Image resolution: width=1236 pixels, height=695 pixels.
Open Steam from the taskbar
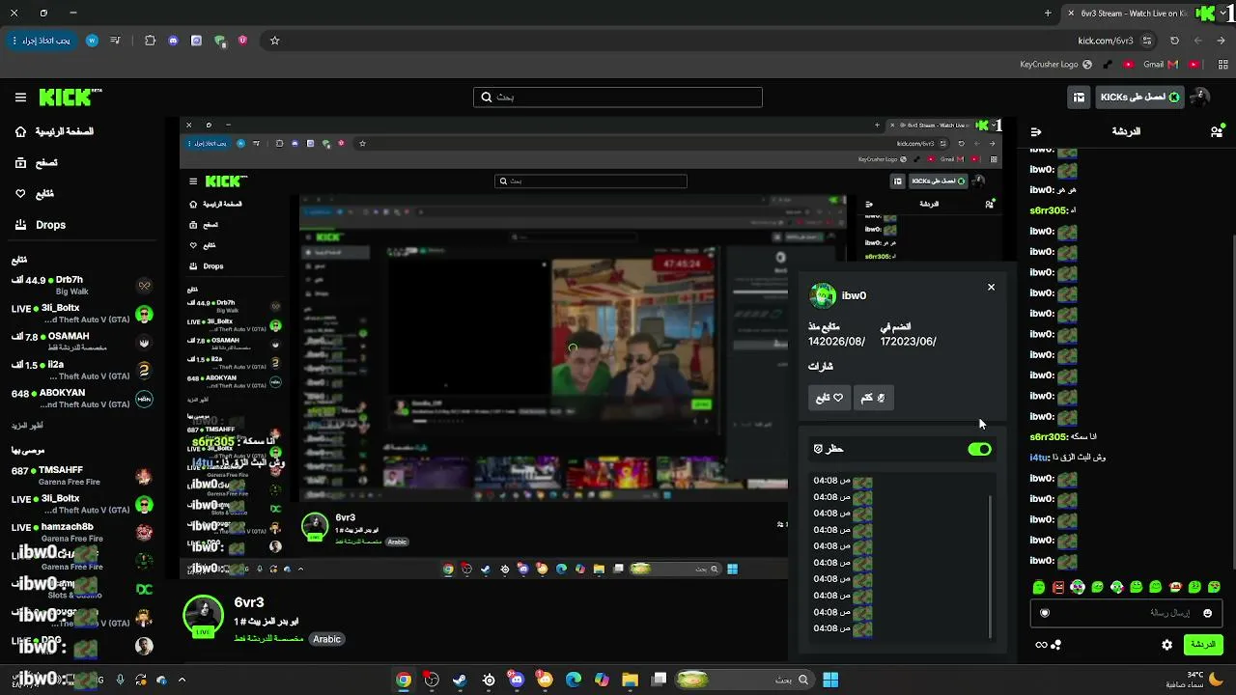click(460, 680)
